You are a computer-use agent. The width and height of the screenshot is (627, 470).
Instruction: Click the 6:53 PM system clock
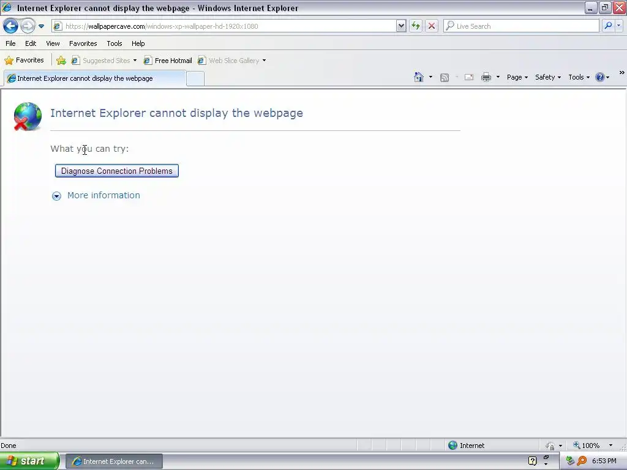pos(604,461)
